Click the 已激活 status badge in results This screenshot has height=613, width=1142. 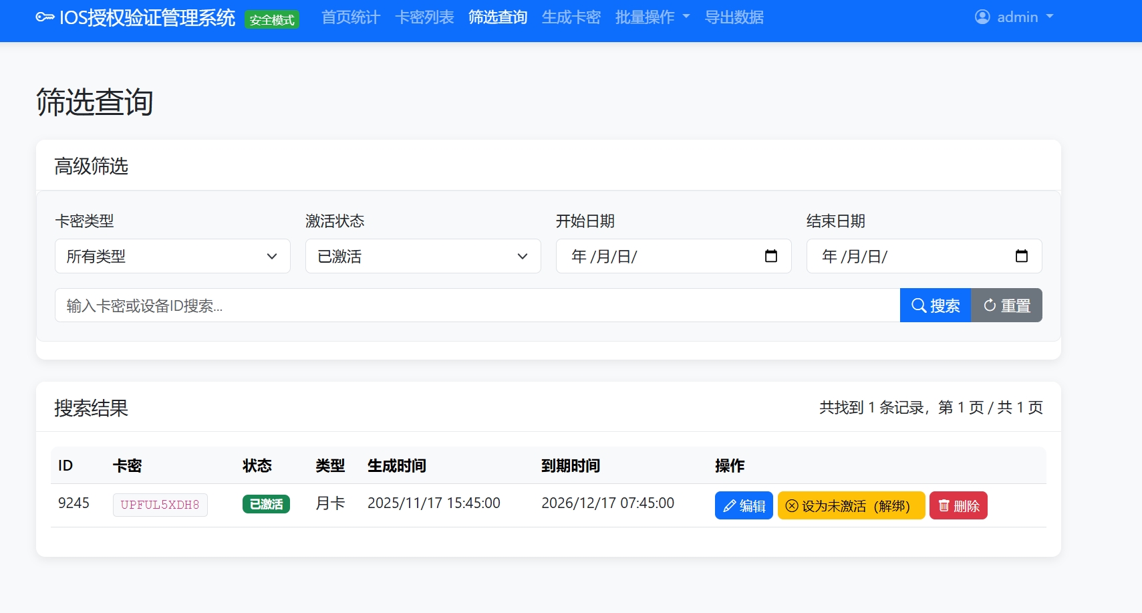(265, 504)
